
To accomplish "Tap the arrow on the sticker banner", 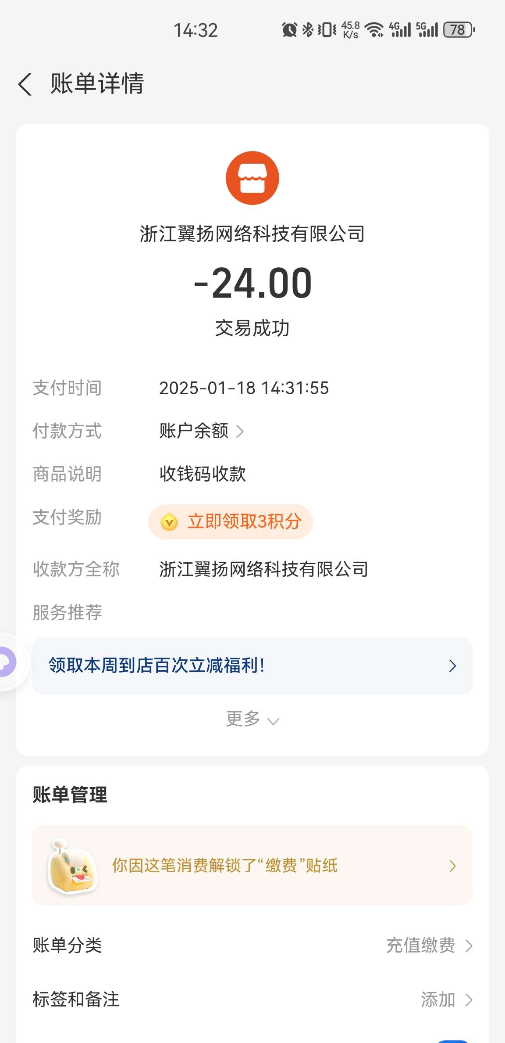I will (453, 866).
